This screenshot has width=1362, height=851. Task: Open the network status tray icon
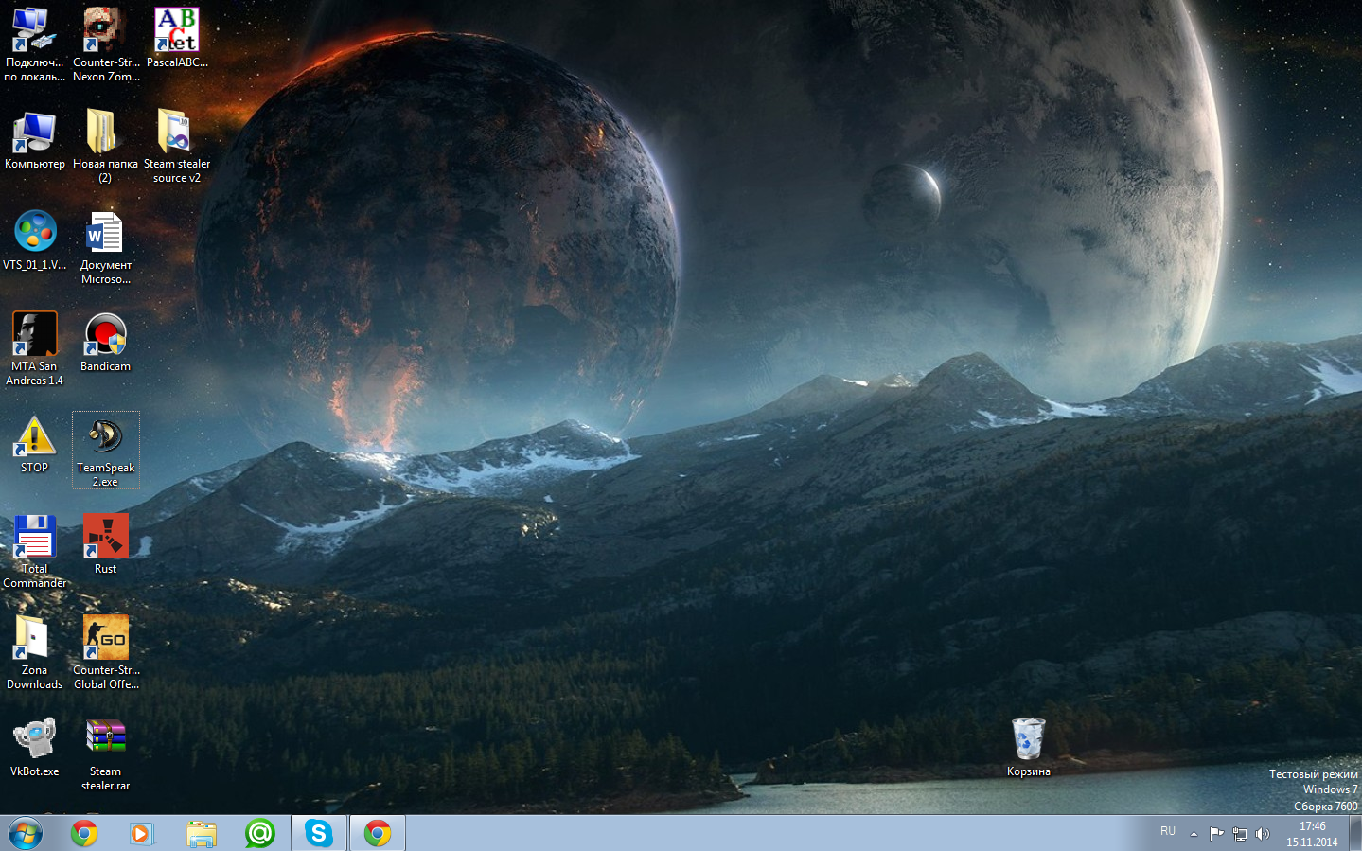click(x=1240, y=834)
